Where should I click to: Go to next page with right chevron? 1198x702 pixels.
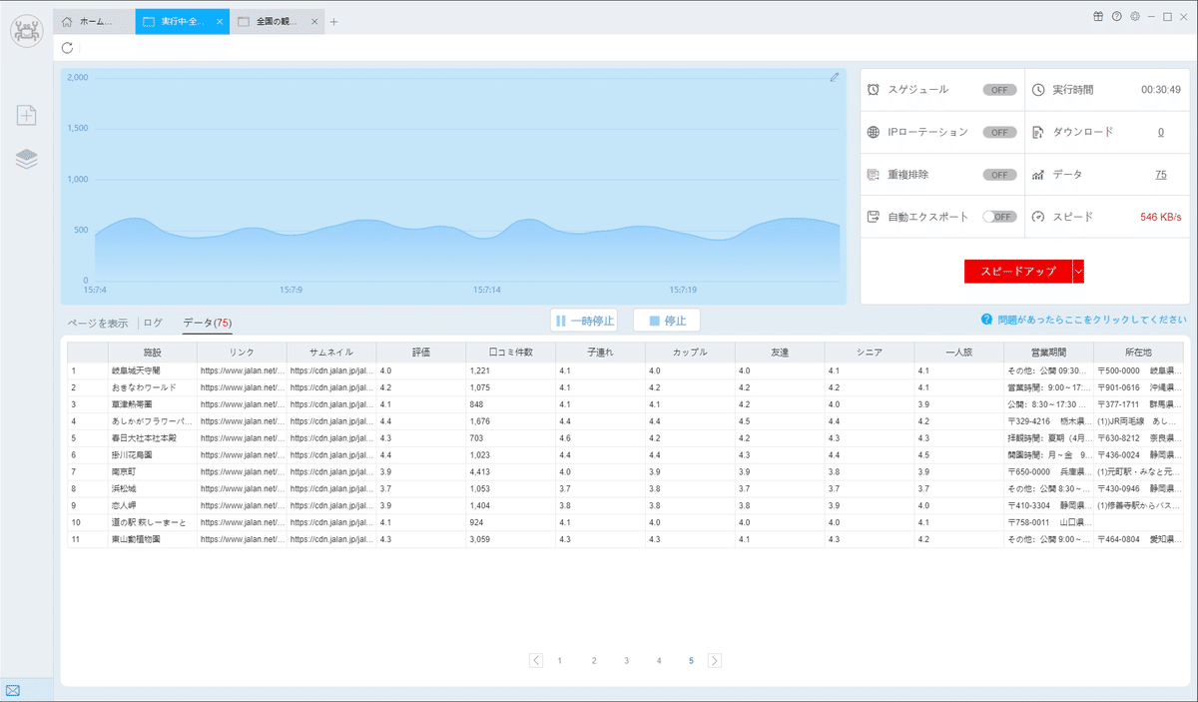pos(715,660)
